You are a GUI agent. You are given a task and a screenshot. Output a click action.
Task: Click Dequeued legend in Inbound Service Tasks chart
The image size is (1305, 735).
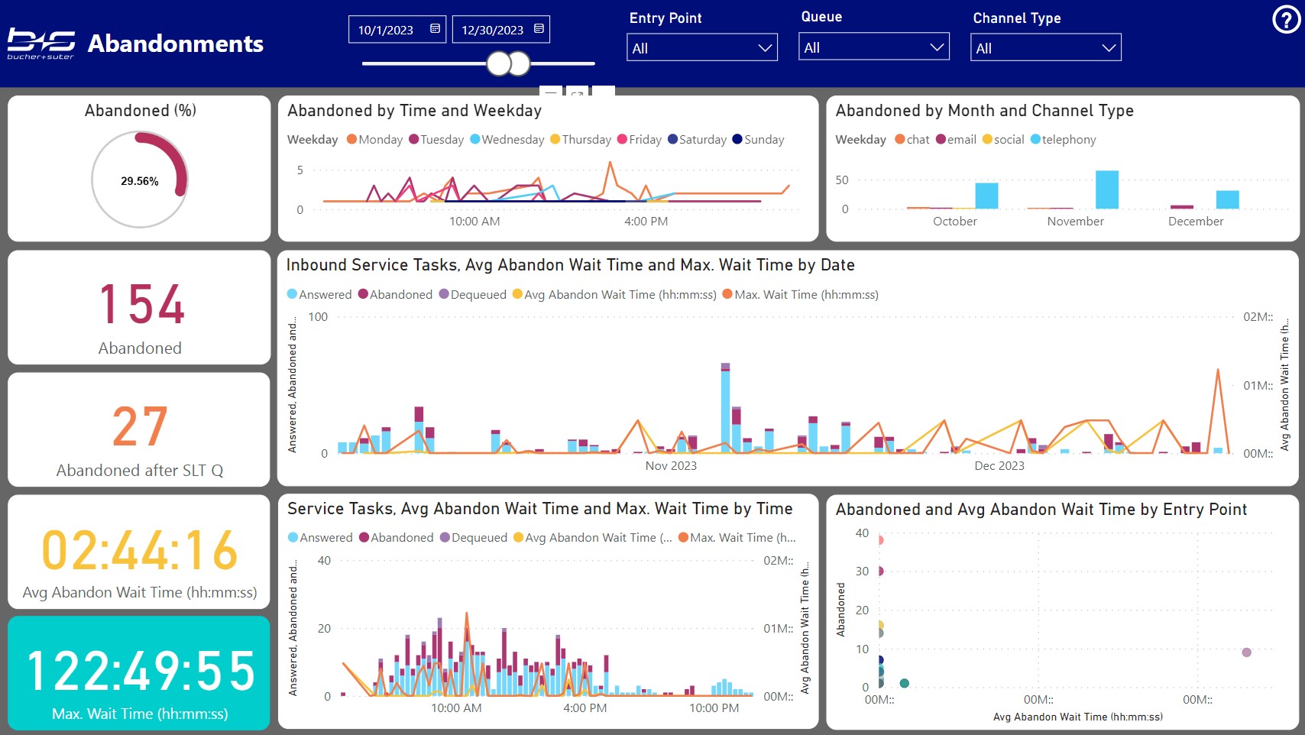tap(472, 294)
